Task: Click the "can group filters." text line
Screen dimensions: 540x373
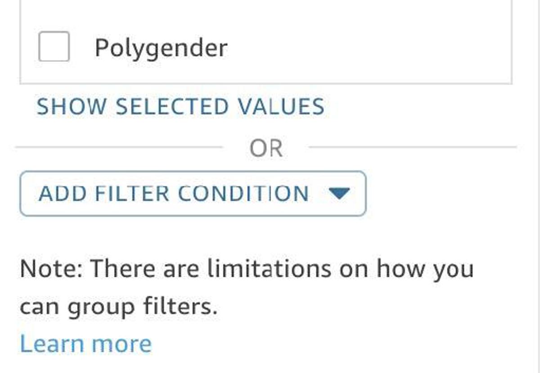Action: click(x=118, y=307)
